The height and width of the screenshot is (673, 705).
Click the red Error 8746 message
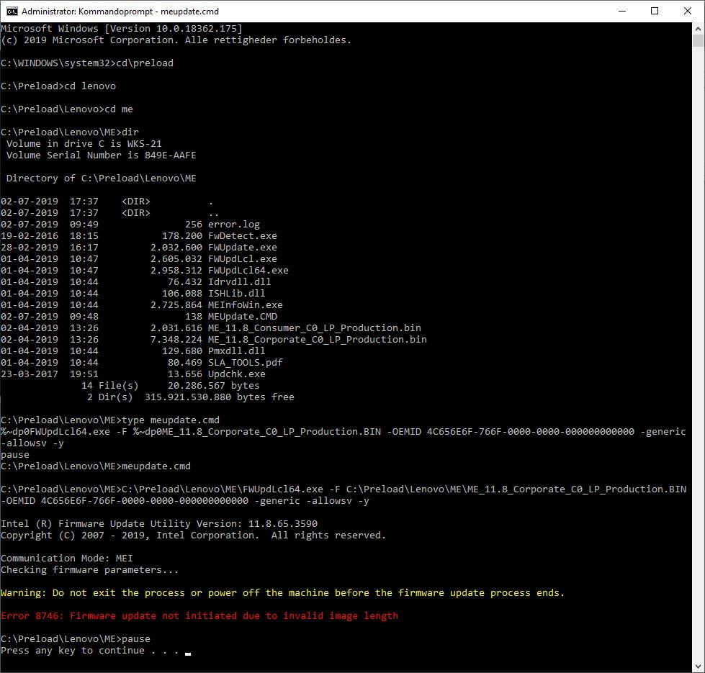coord(199,616)
